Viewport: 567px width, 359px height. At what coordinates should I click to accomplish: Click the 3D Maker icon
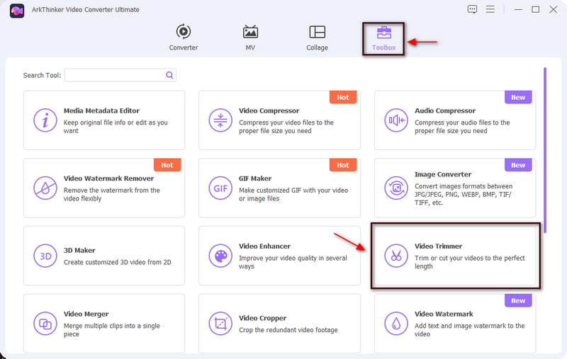point(45,256)
